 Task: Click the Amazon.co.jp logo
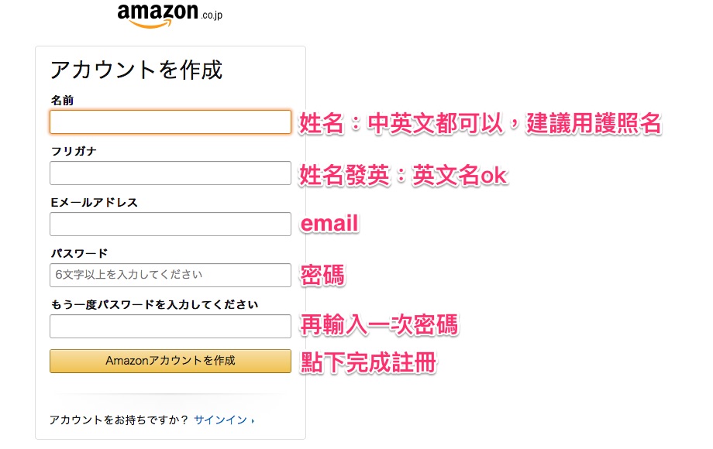coord(170,15)
